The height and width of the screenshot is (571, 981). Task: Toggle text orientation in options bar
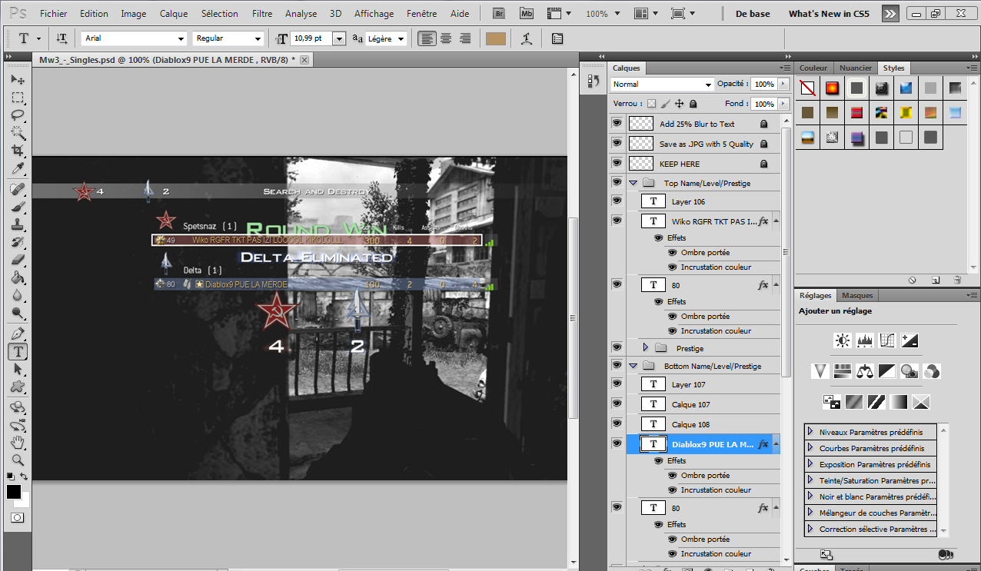[62, 38]
